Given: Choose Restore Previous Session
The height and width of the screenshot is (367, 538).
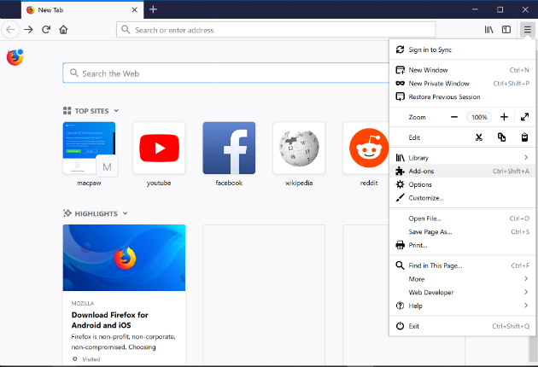Looking at the screenshot, I should [462, 96].
